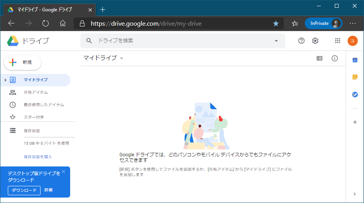This screenshot has height=203, width=364.
Task: Click the browser Back arrow
Action: 11,23
